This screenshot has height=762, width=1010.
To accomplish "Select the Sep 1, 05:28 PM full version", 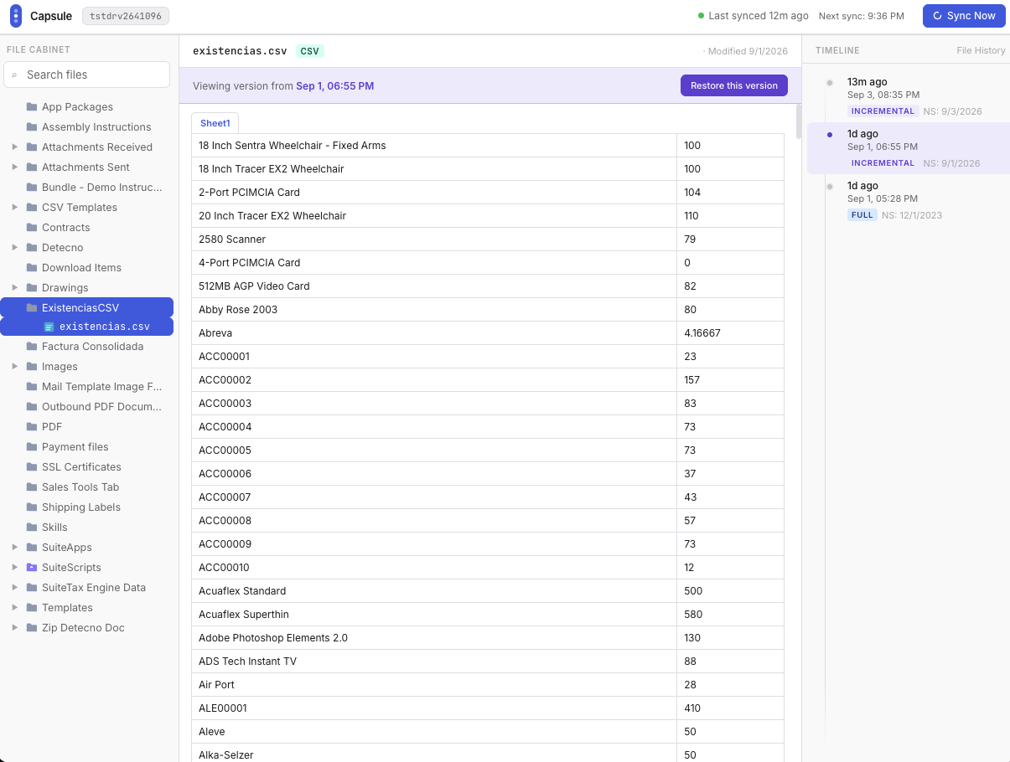I will point(909,200).
